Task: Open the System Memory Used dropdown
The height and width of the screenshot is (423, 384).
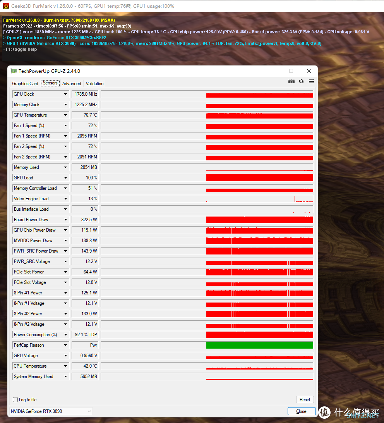Action: coord(65,377)
